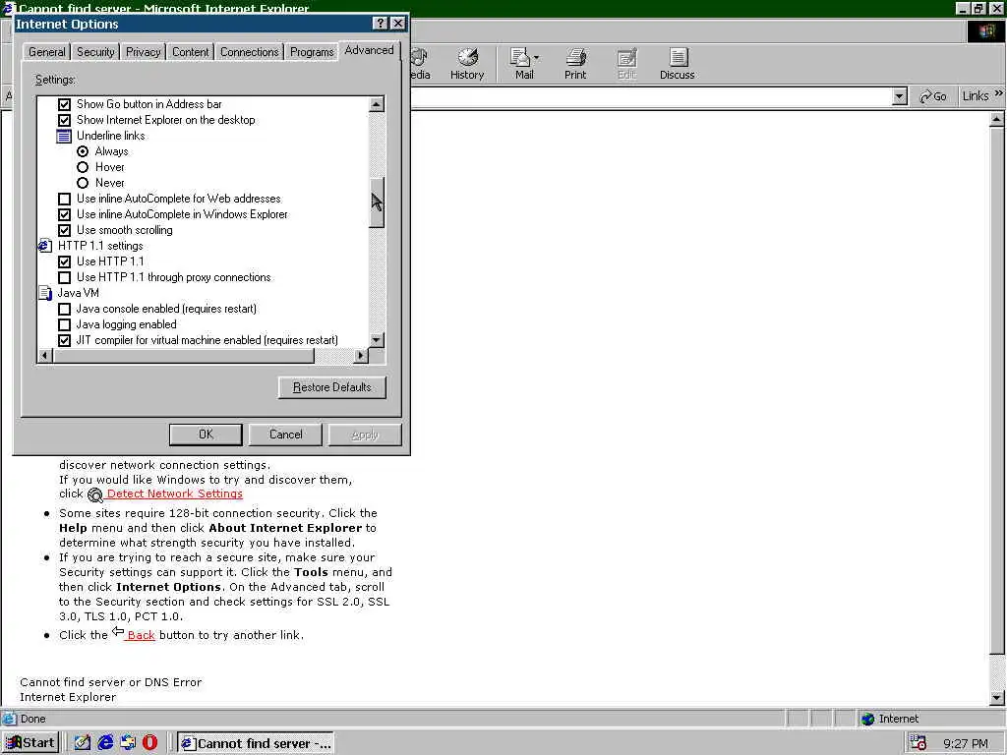Viewport: 1007px width, 755px height.
Task: Switch to the Content tab
Action: [x=190, y=52]
